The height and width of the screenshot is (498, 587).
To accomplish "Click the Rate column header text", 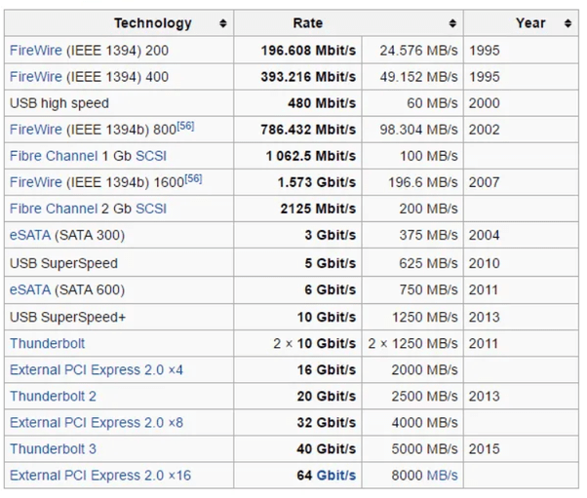I will (308, 23).
